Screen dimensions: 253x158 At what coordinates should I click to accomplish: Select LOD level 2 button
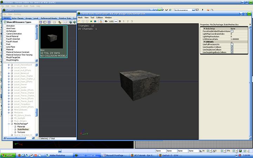tap(128, 21)
